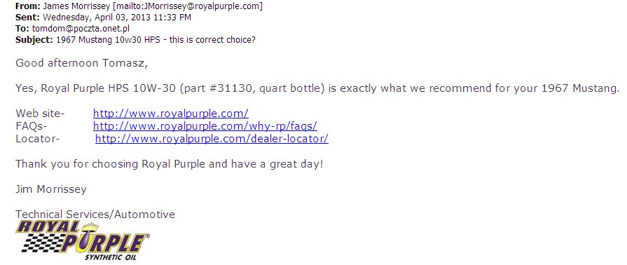627x265 pixels.
Task: Click 'Technical Services/Automotive' signature title
Action: [95, 215]
